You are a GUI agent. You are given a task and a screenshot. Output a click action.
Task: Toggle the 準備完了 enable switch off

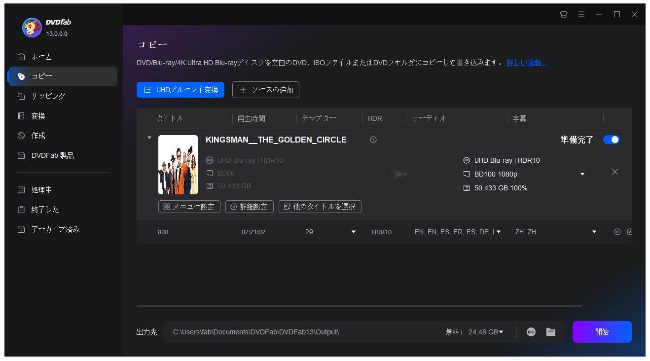[x=612, y=140]
